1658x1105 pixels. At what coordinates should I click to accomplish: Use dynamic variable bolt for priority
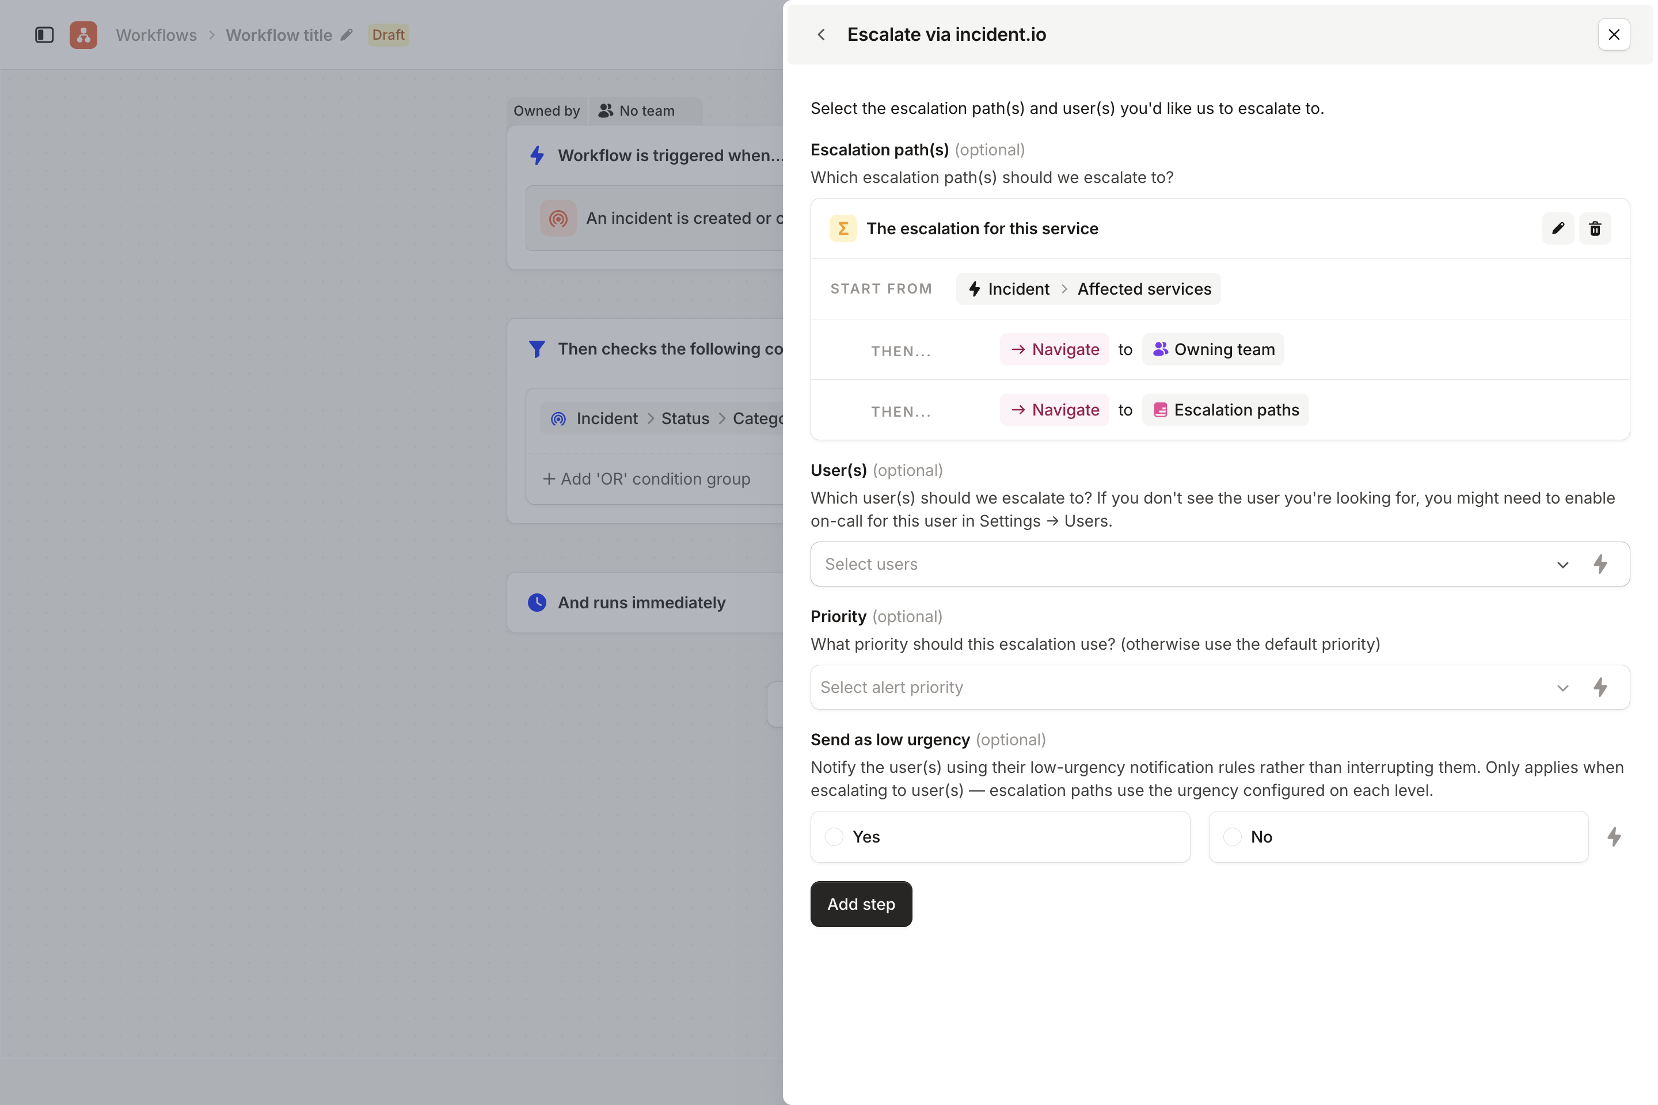tap(1600, 687)
